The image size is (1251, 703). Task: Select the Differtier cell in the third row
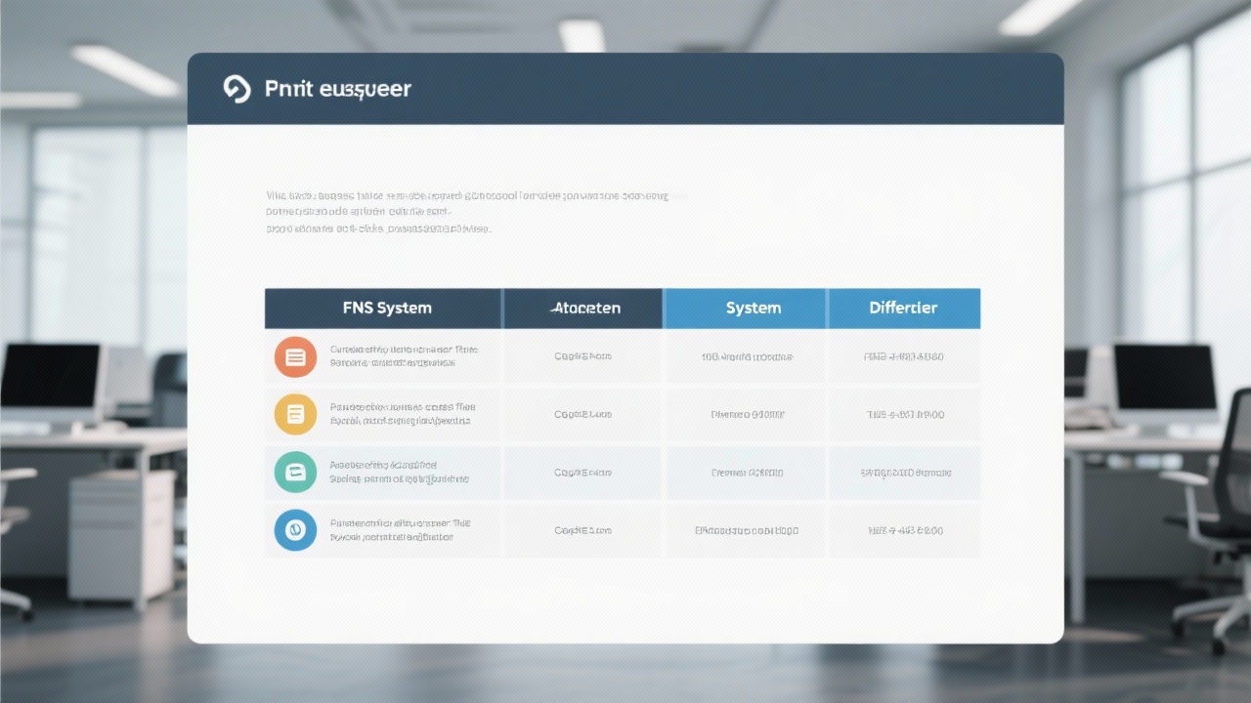(x=905, y=473)
